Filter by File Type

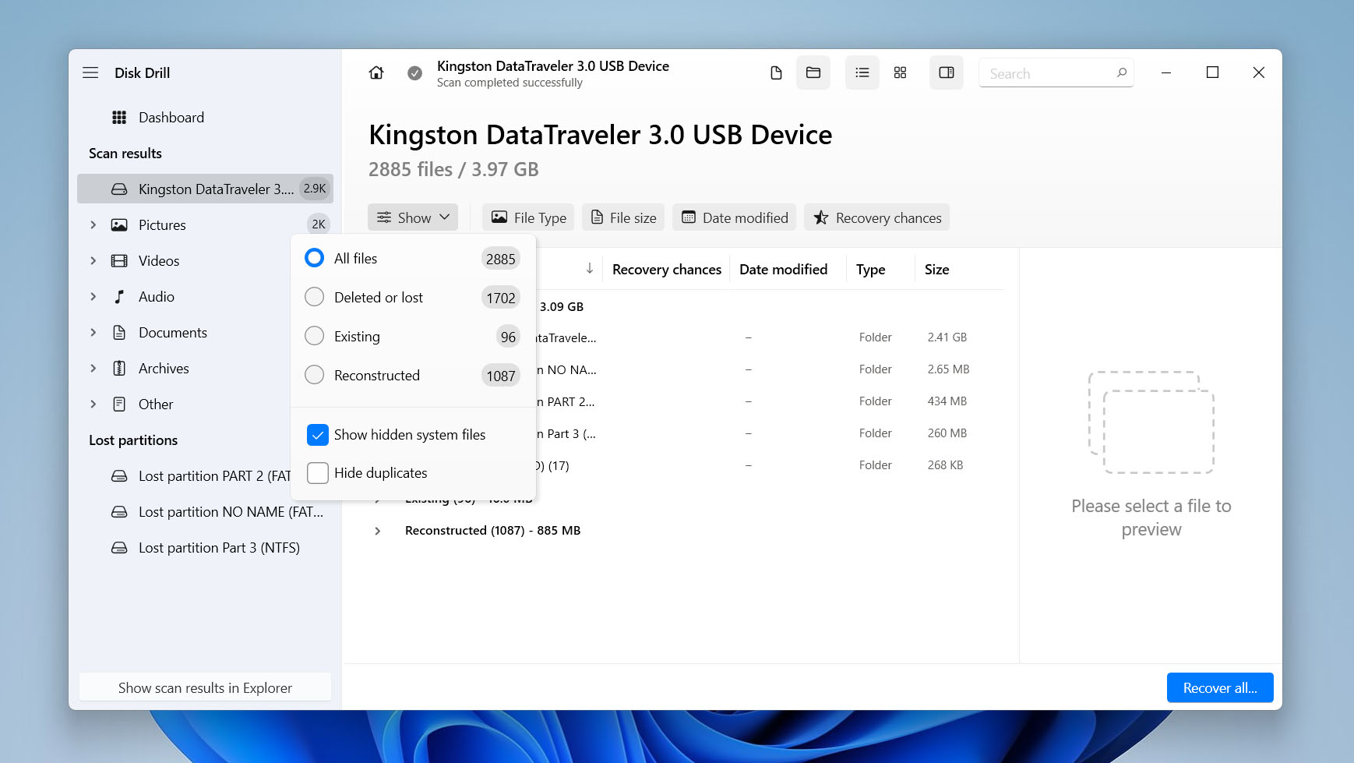click(528, 217)
